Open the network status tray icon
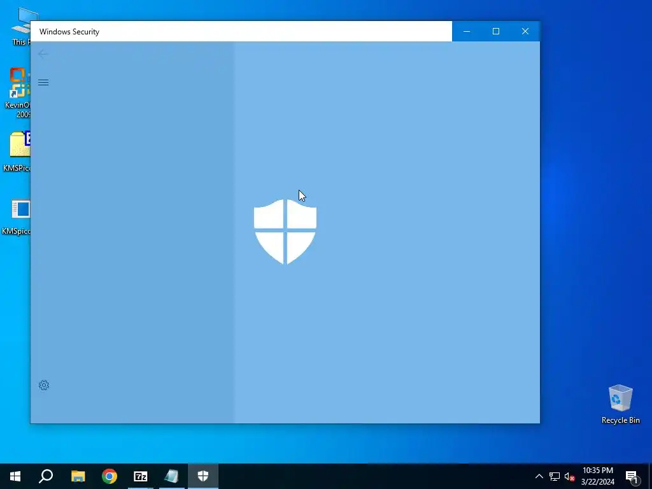This screenshot has height=489, width=652. (x=555, y=476)
